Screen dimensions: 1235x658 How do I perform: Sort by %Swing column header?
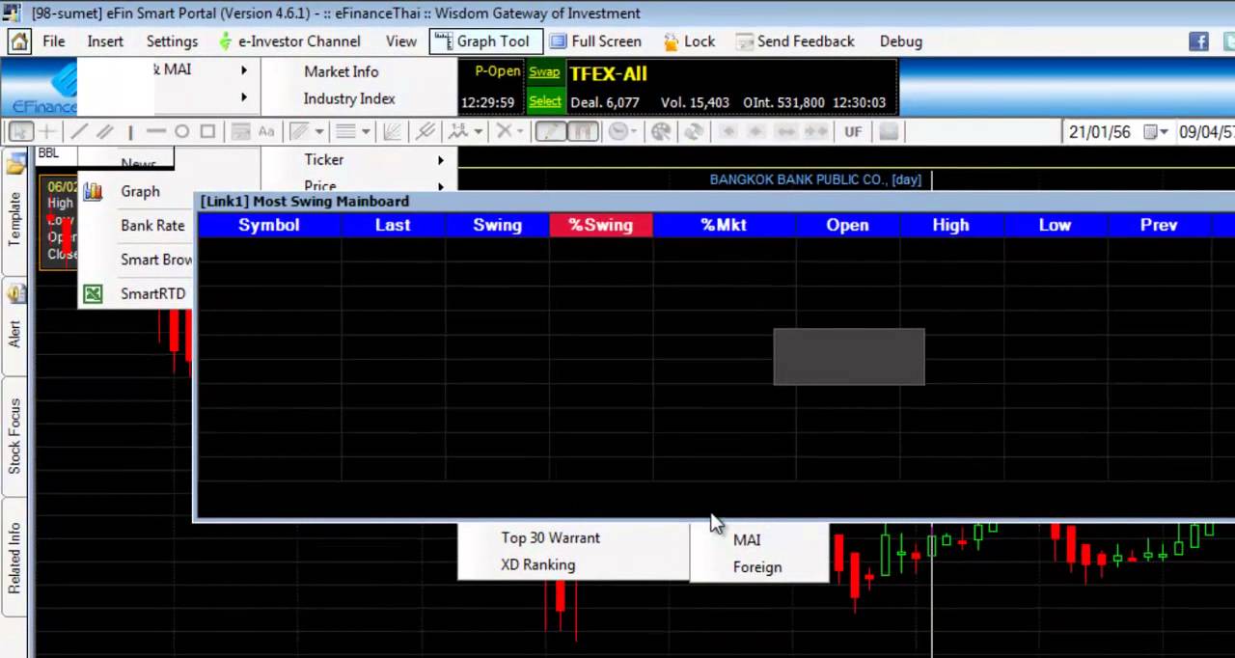(601, 225)
